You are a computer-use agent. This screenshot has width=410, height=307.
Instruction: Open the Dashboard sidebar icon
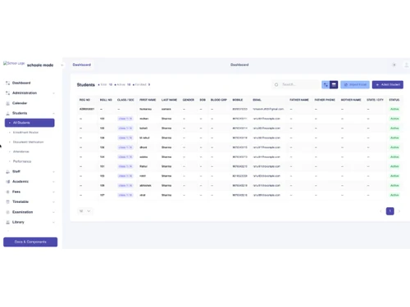tap(7, 83)
